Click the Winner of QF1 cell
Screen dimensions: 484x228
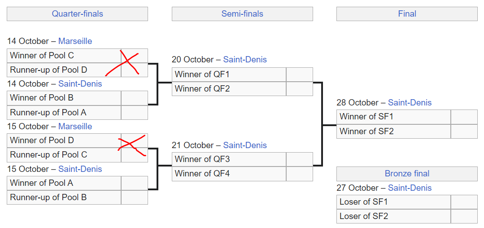tap(229, 75)
